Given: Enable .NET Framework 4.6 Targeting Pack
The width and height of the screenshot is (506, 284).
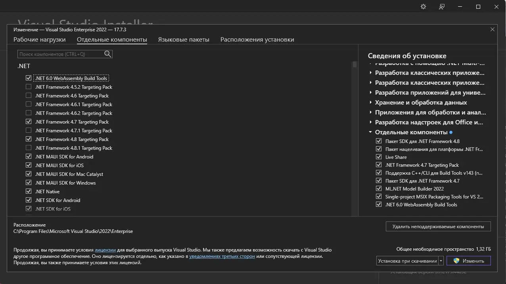Looking at the screenshot, I should pyautogui.click(x=29, y=96).
